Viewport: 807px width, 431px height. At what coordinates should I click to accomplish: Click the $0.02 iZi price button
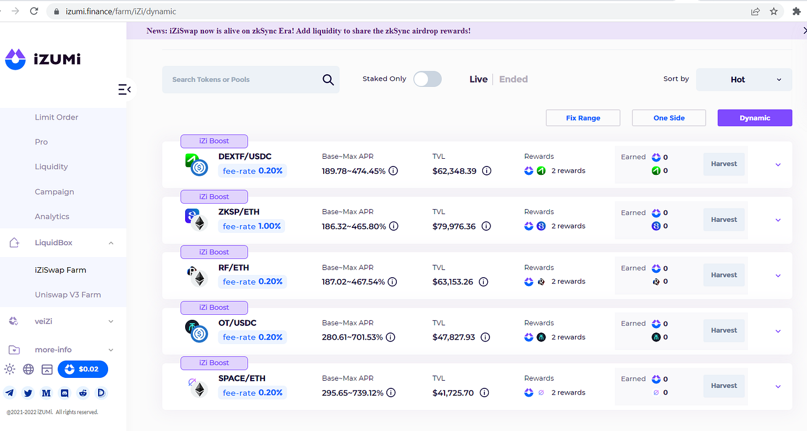point(83,369)
